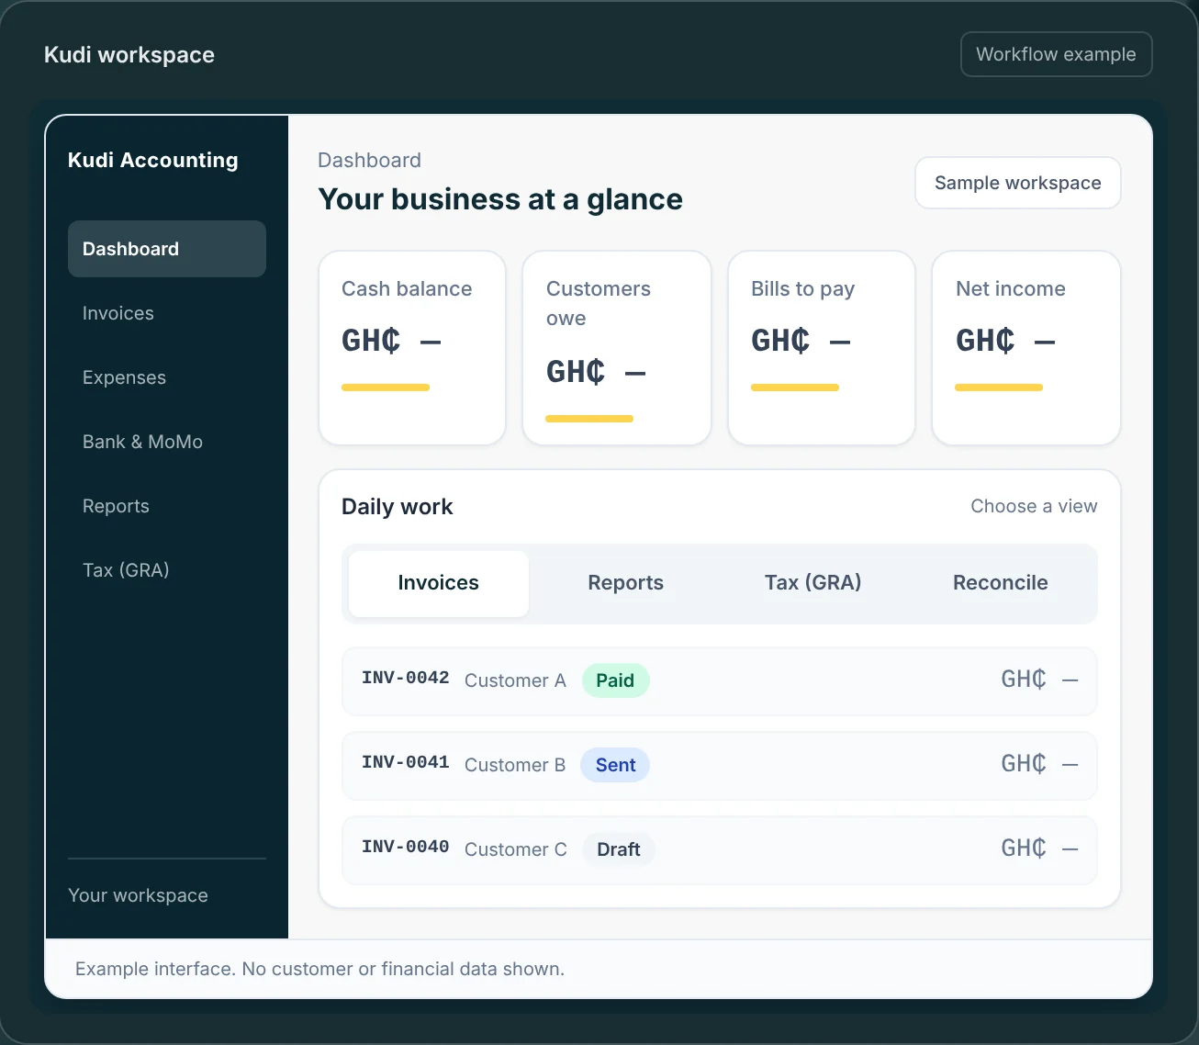
Task: Click the Sent status badge
Action: tap(615, 765)
